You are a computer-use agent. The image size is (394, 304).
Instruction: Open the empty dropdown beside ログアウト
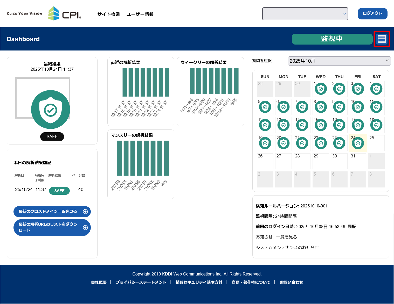[305, 14]
